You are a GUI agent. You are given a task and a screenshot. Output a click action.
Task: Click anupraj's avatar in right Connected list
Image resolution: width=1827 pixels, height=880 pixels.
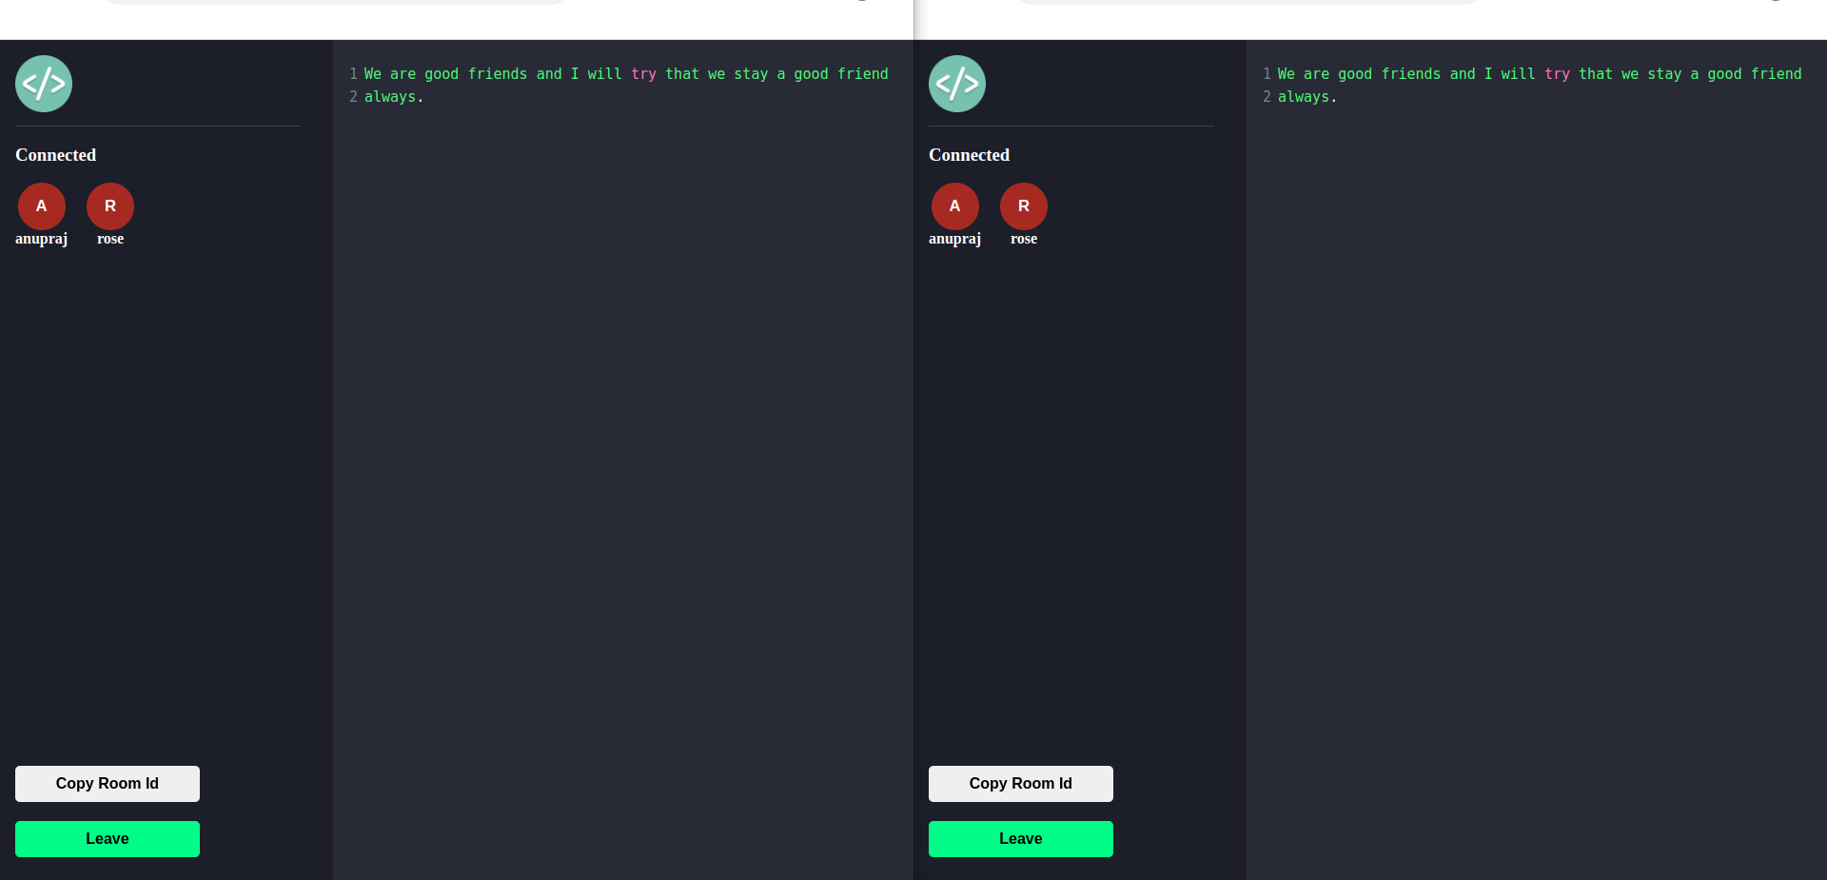pos(954,205)
